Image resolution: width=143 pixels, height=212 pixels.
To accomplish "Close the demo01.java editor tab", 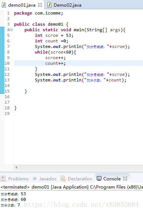I will (40, 5).
